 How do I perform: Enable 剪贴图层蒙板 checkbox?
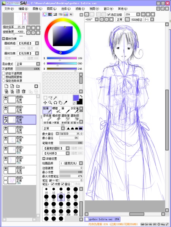pyautogui.click(x=4, y=77)
